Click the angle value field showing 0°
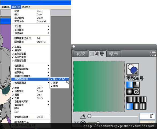The image size is (157, 129). coord(147,116)
